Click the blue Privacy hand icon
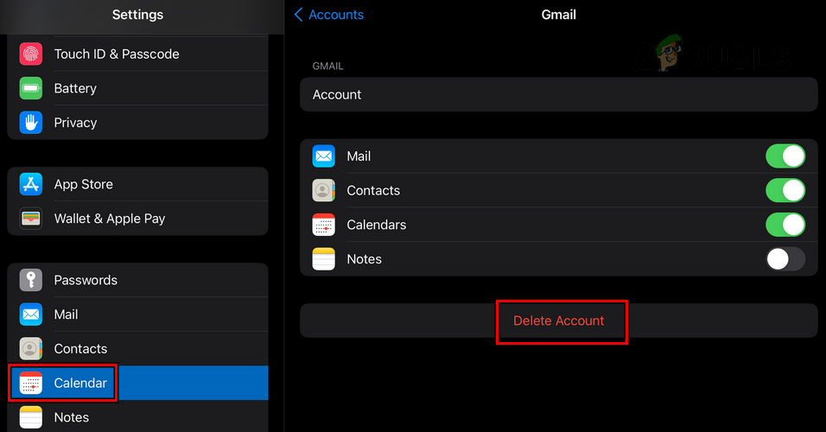 tap(30, 122)
